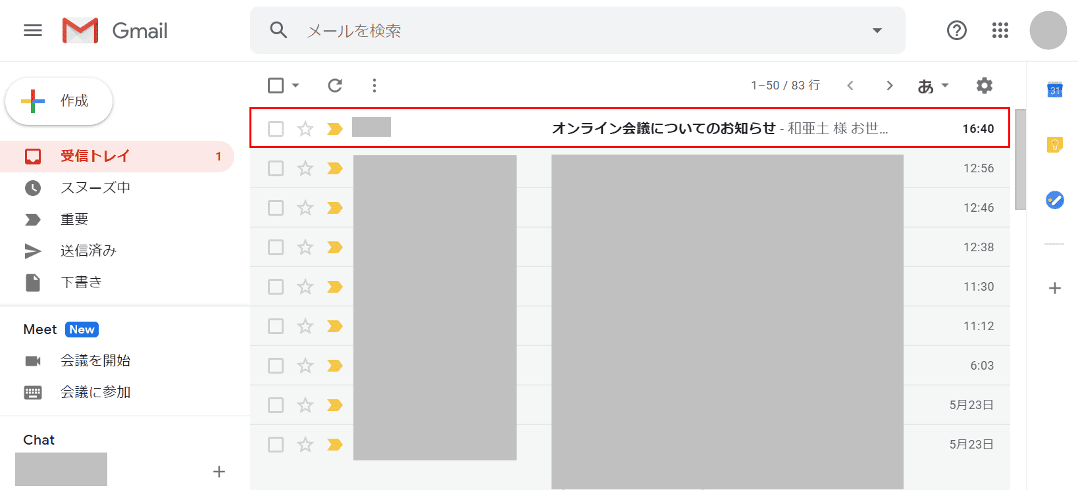1078x490 pixels.
Task: Click 会議を開始 to start meeting
Action: [95, 360]
